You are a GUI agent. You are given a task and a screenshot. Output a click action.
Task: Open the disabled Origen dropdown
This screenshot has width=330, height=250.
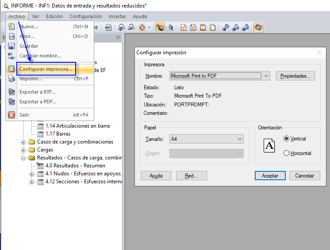[239, 154]
